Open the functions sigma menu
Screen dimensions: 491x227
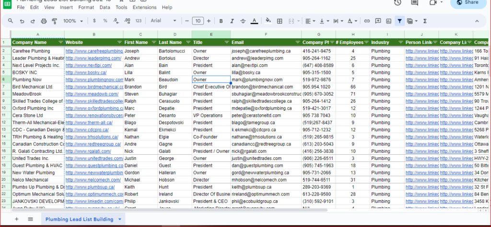425,21
